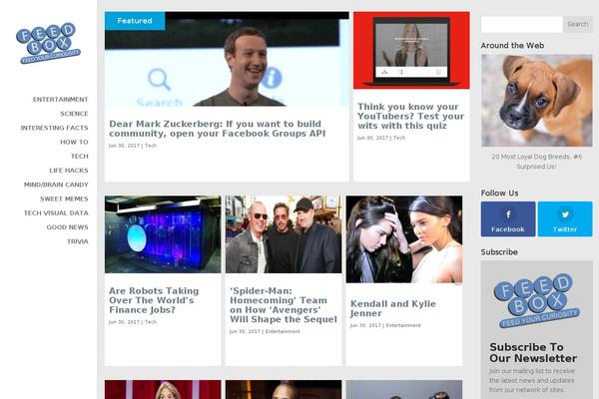Open Spider-Man: Homecoming article headline
Image resolution: width=599 pixels, height=399 pixels.
click(x=284, y=305)
